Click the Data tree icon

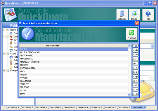(x=11, y=64)
